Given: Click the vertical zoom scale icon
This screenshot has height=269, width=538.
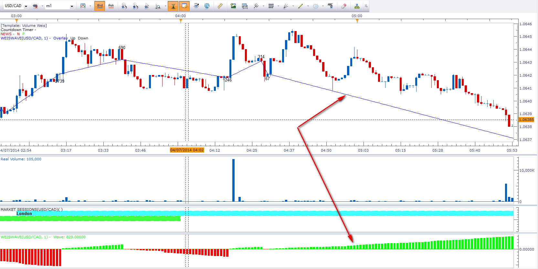Looking at the screenshot, I should pos(158,6).
